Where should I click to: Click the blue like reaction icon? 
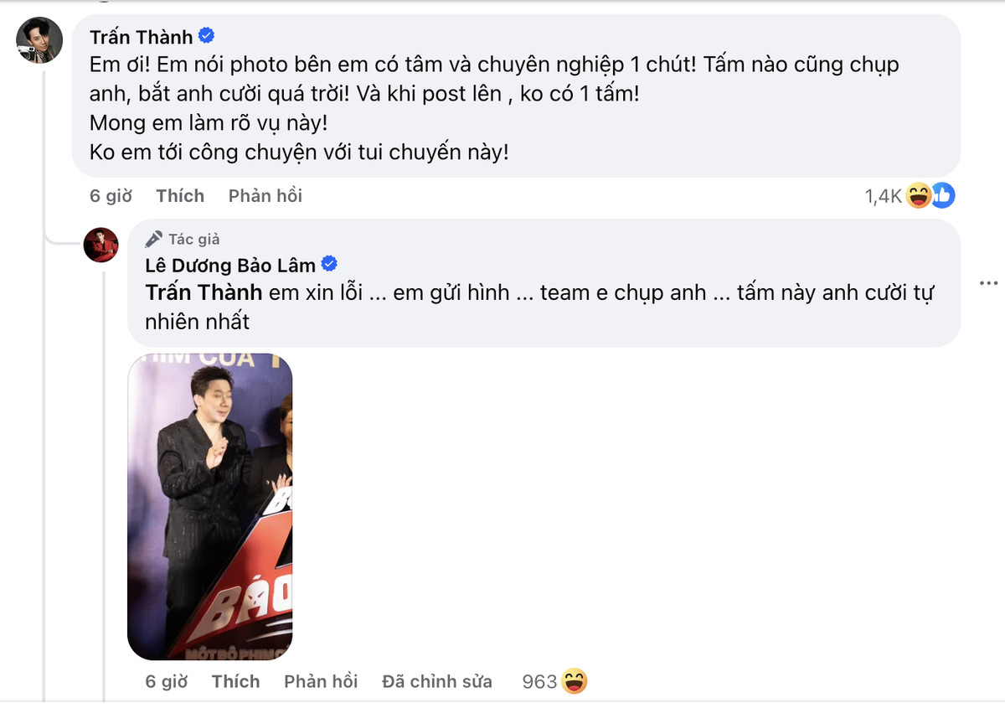point(942,196)
